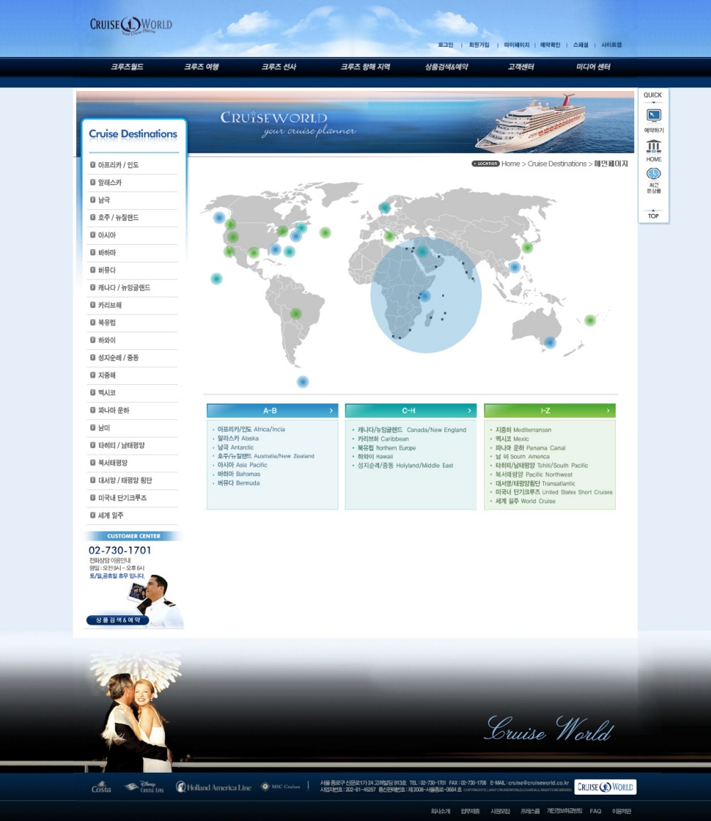
Task: Click the 로그인 link at top
Action: [x=446, y=45]
